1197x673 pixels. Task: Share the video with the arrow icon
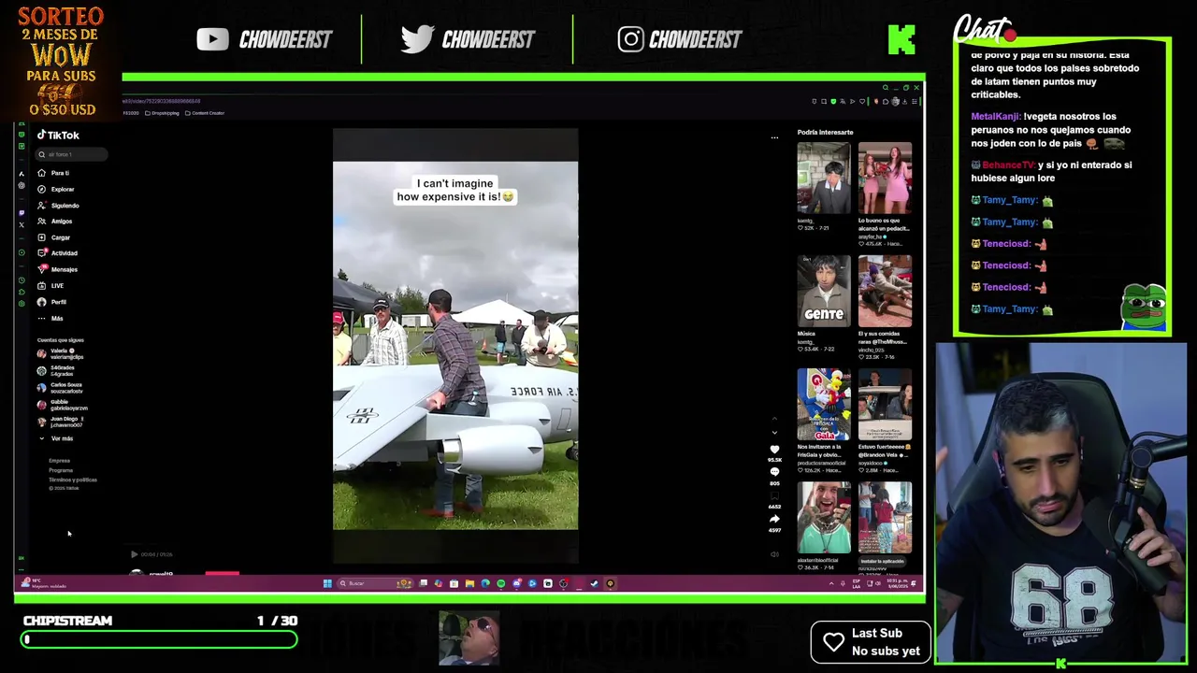[x=774, y=519]
